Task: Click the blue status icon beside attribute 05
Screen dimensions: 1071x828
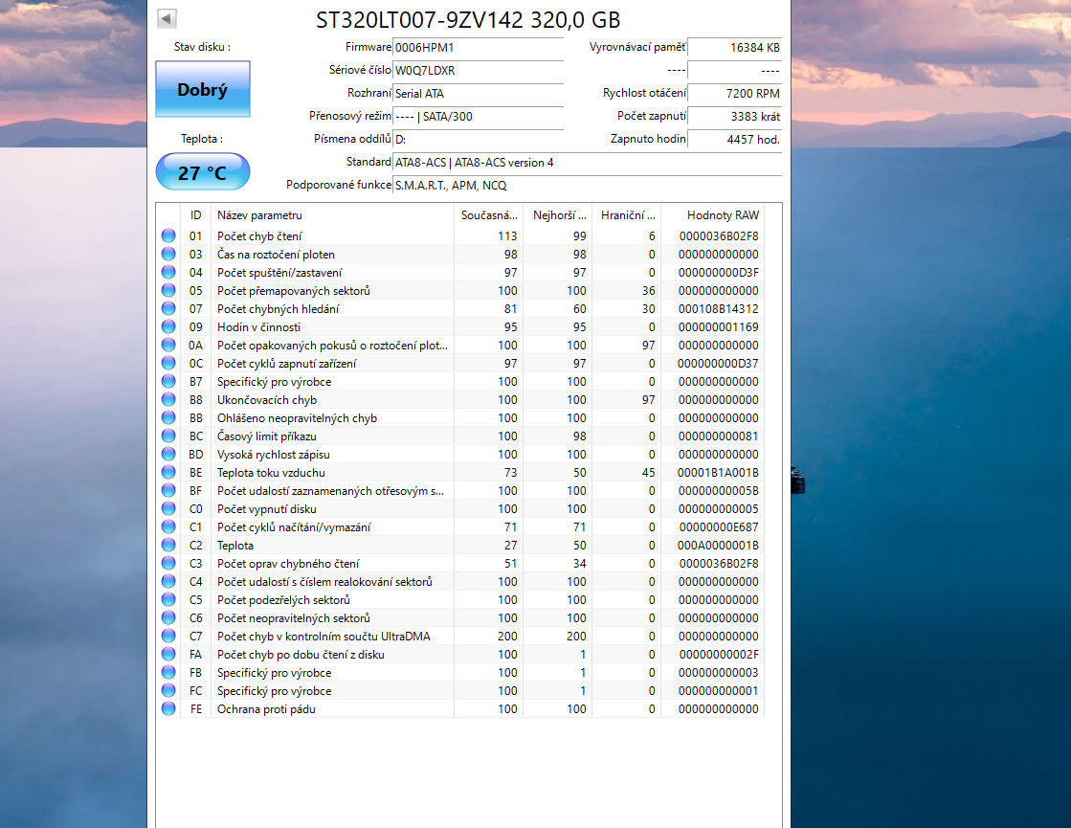Action: pos(167,291)
